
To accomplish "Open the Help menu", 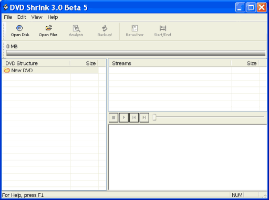I will 53,17.
